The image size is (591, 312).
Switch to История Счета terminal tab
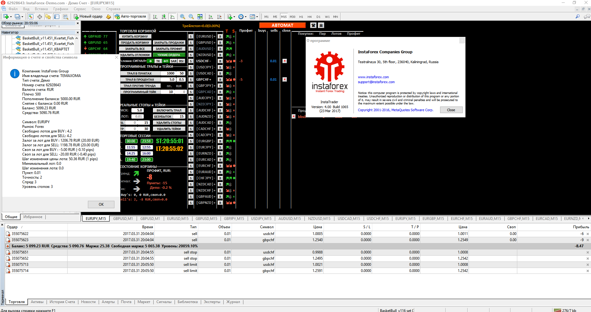click(62, 302)
